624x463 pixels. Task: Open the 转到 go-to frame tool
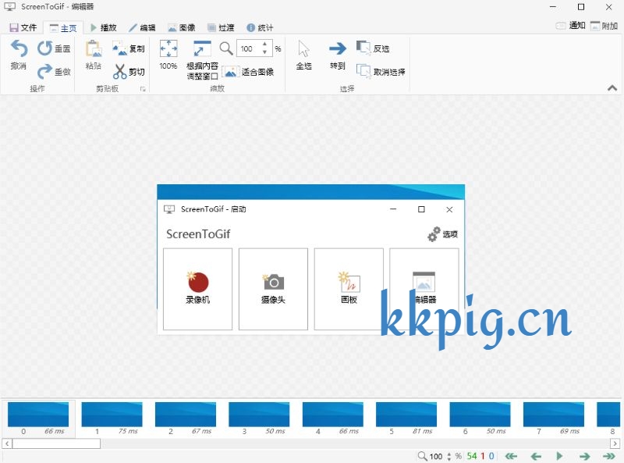coord(338,55)
